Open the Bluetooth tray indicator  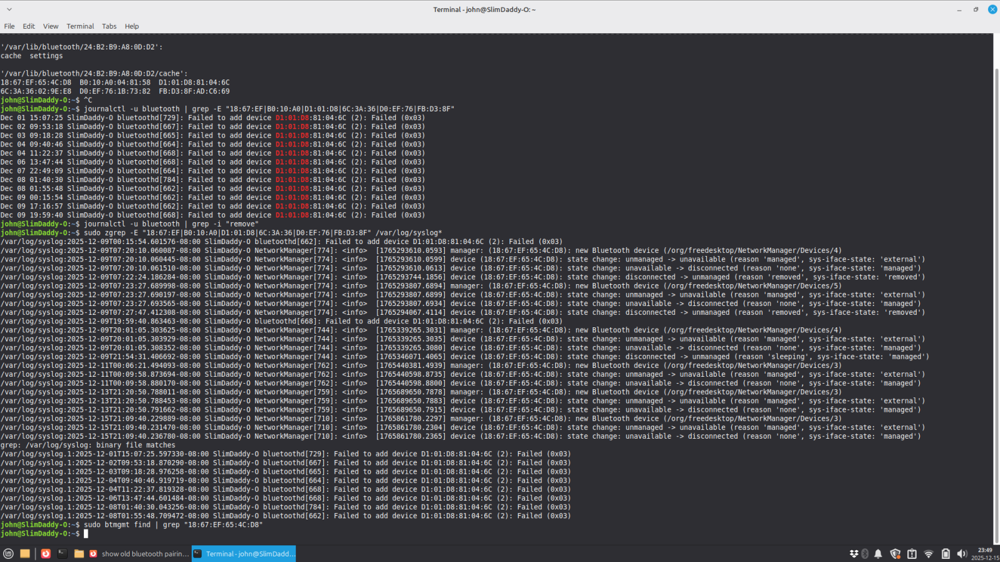pyautogui.click(x=865, y=553)
